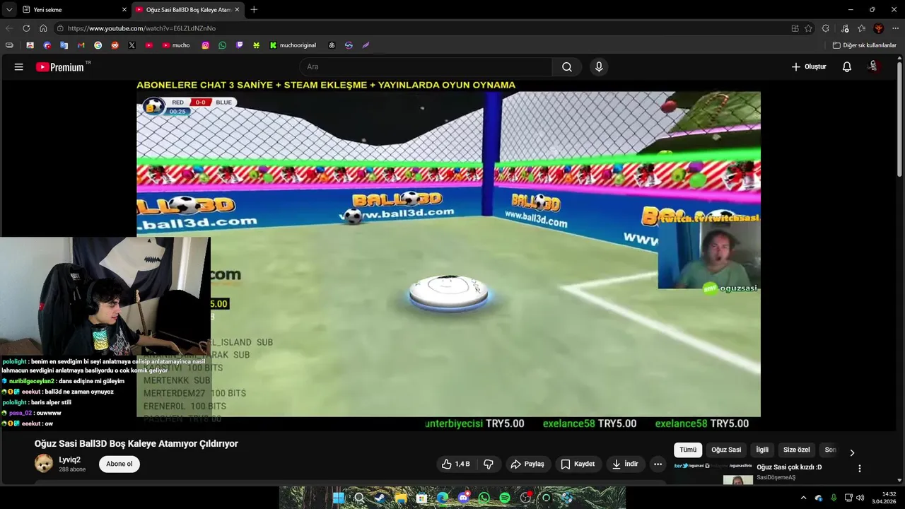The height and width of the screenshot is (509, 905).
Task: Open the 'muchooriginal' Kick bookmark
Action: click(x=293, y=45)
